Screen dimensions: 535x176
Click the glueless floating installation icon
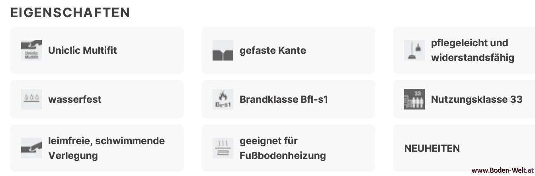click(31, 148)
